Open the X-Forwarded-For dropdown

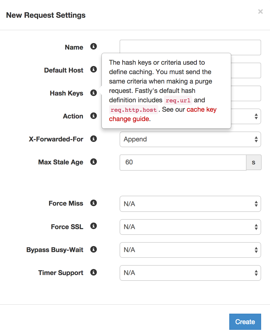coord(190,139)
